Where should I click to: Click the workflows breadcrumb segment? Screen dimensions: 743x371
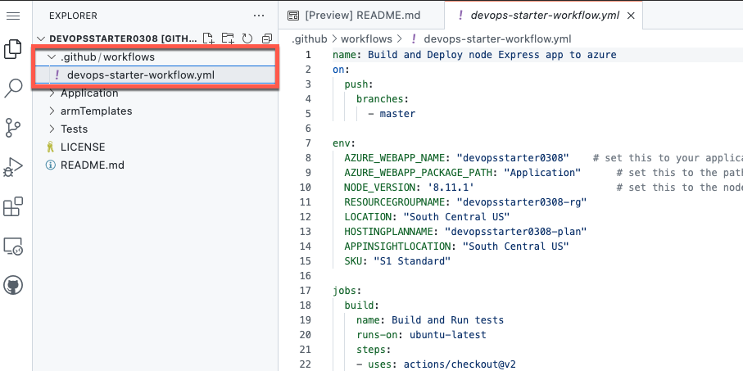click(x=366, y=38)
